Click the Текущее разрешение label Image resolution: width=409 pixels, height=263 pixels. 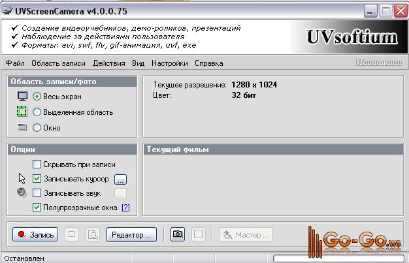(189, 85)
